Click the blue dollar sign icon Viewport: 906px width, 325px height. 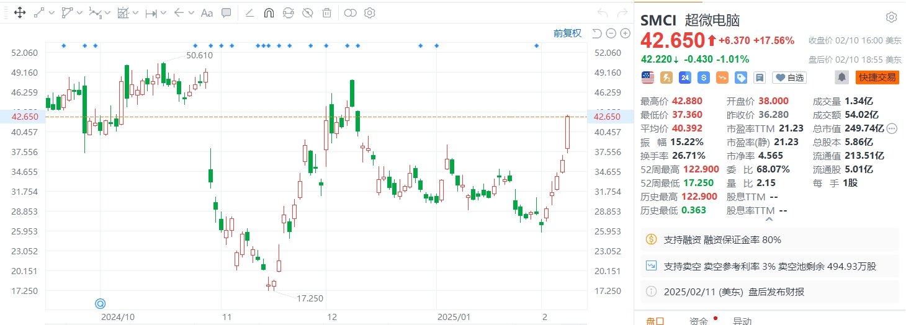click(x=704, y=78)
